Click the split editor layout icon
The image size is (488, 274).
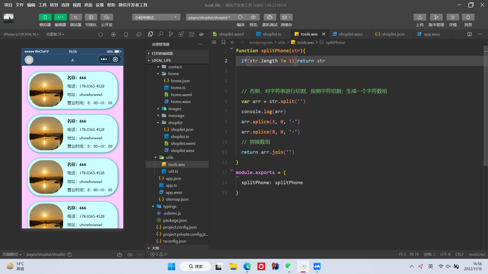(x=469, y=34)
